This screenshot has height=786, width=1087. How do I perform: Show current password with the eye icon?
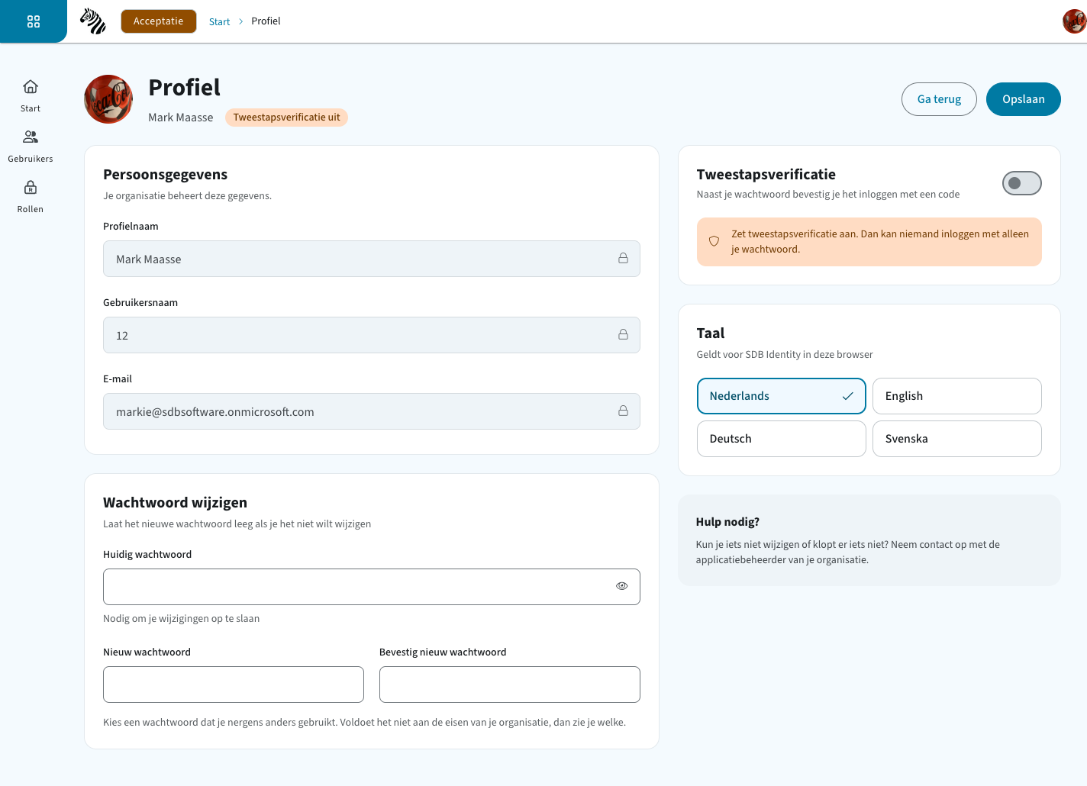coord(621,586)
